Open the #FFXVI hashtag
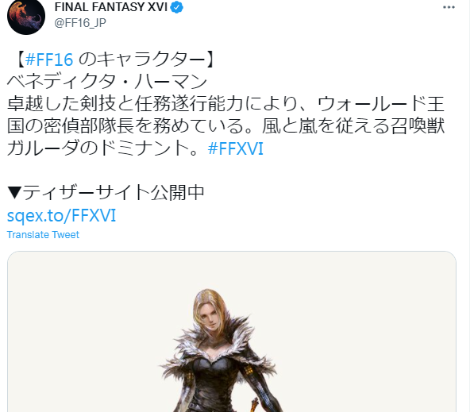This screenshot has height=412, width=470. pyautogui.click(x=236, y=148)
